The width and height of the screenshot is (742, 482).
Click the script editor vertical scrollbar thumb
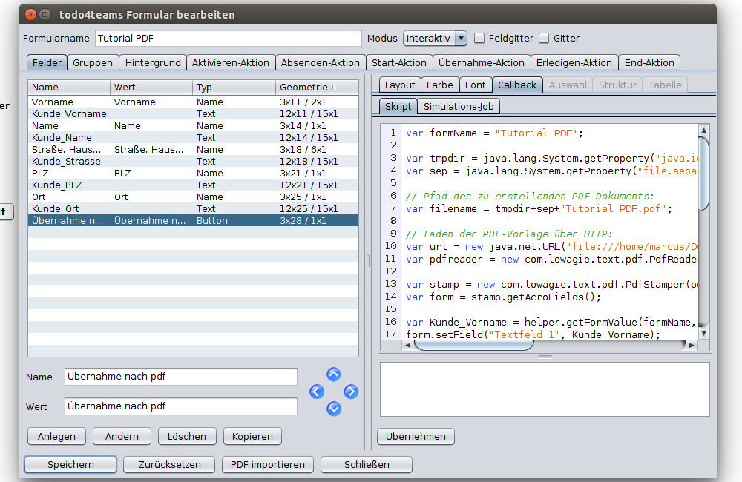coord(703,173)
